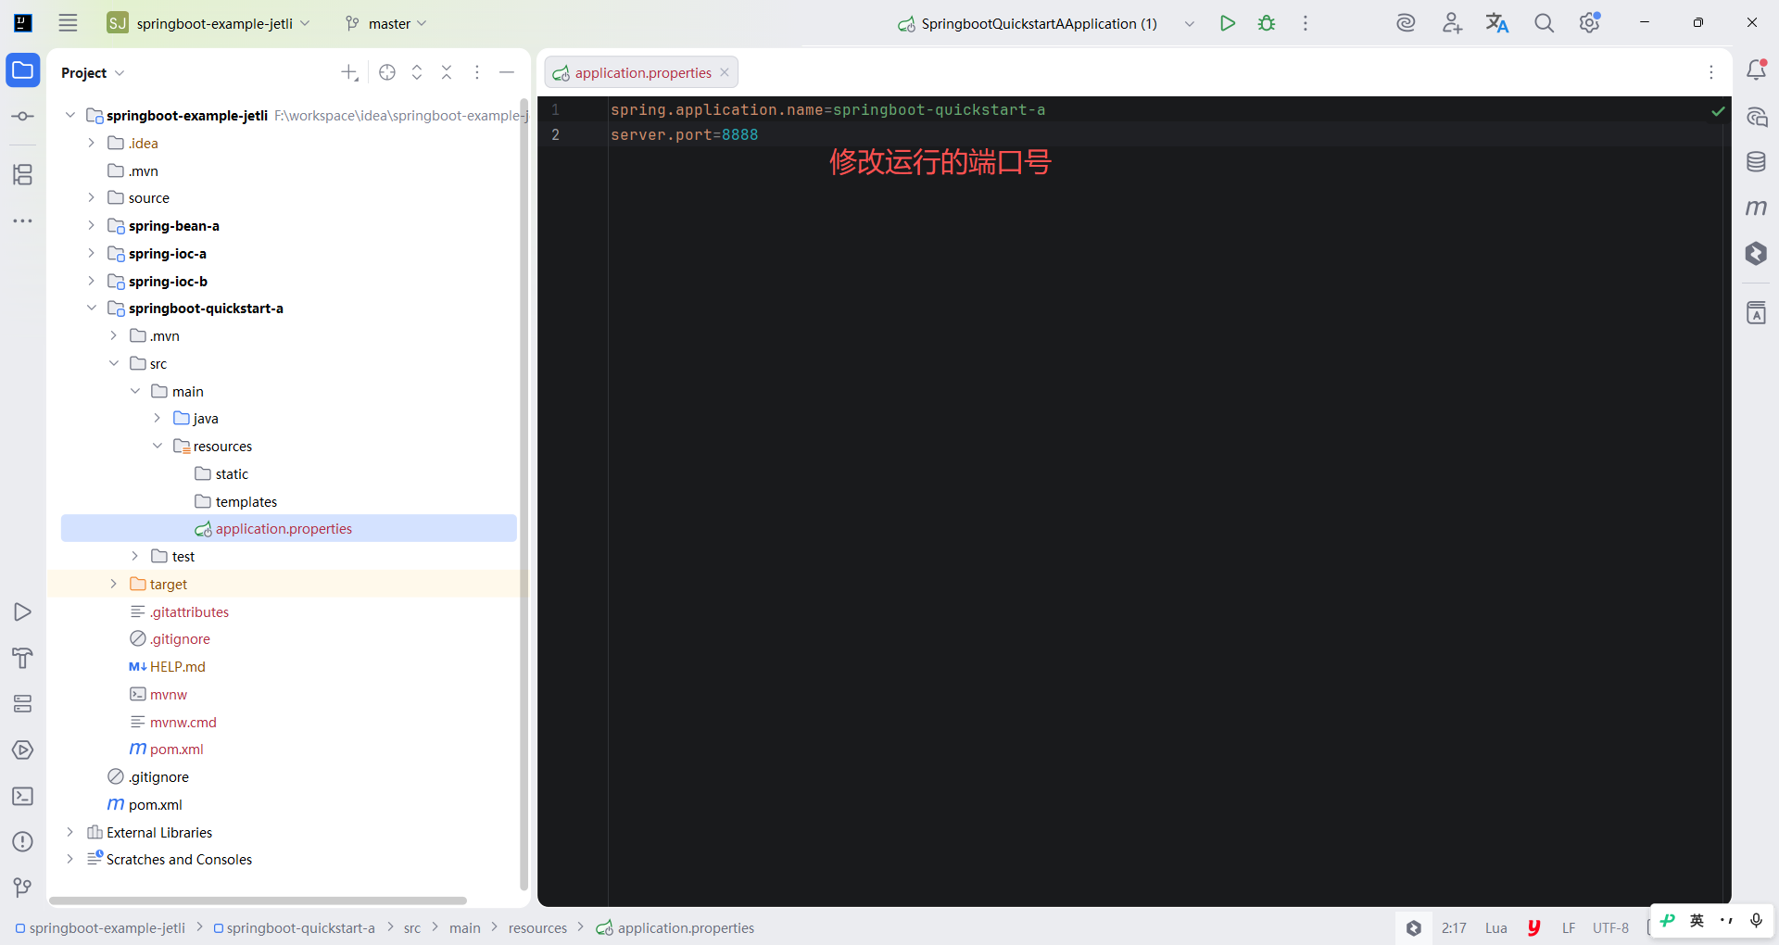The image size is (1779, 945).
Task: Expand the spring-bean-a module
Action: (91, 225)
